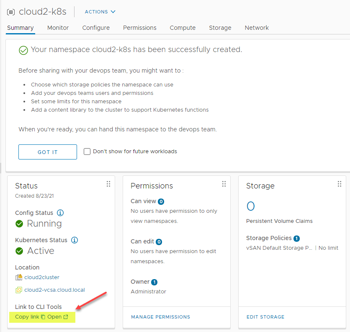Open the Configure tab
This screenshot has height=332, width=350.
click(x=96, y=28)
